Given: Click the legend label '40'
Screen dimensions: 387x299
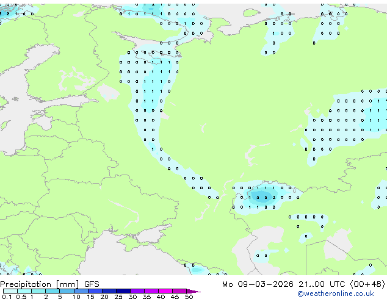Looking at the screenshot, I should click(x=161, y=297).
